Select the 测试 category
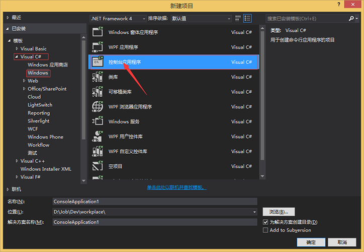The width and height of the screenshot is (364, 252). tap(32, 153)
